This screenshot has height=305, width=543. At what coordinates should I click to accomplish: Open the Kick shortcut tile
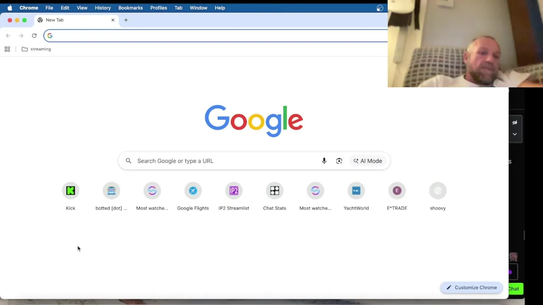tap(70, 196)
